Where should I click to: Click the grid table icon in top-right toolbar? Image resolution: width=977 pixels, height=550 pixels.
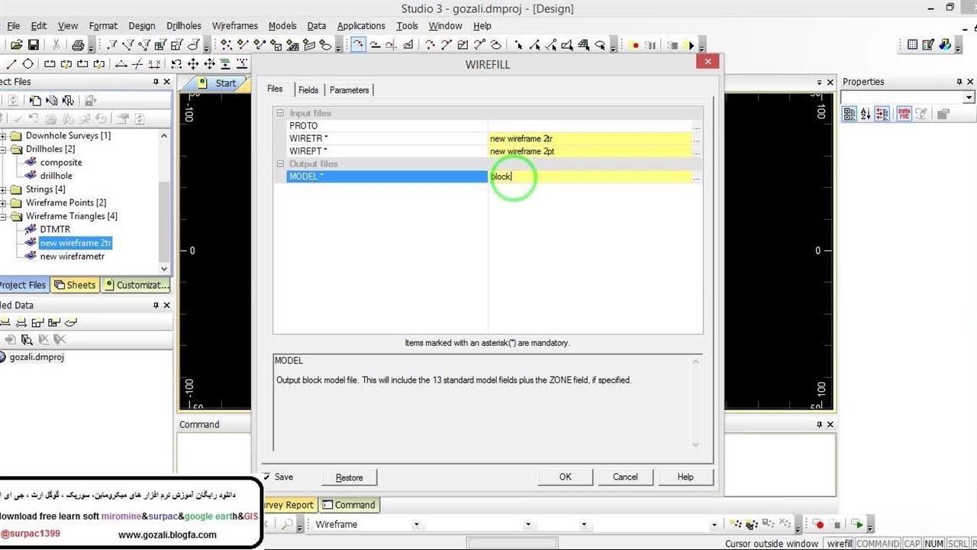tap(912, 46)
